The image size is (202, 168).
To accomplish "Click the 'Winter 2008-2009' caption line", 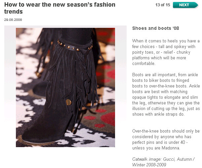I will (149, 165).
